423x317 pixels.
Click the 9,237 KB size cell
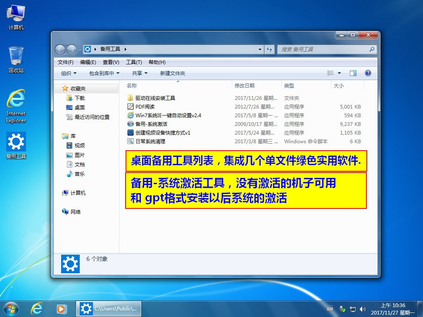(350, 124)
